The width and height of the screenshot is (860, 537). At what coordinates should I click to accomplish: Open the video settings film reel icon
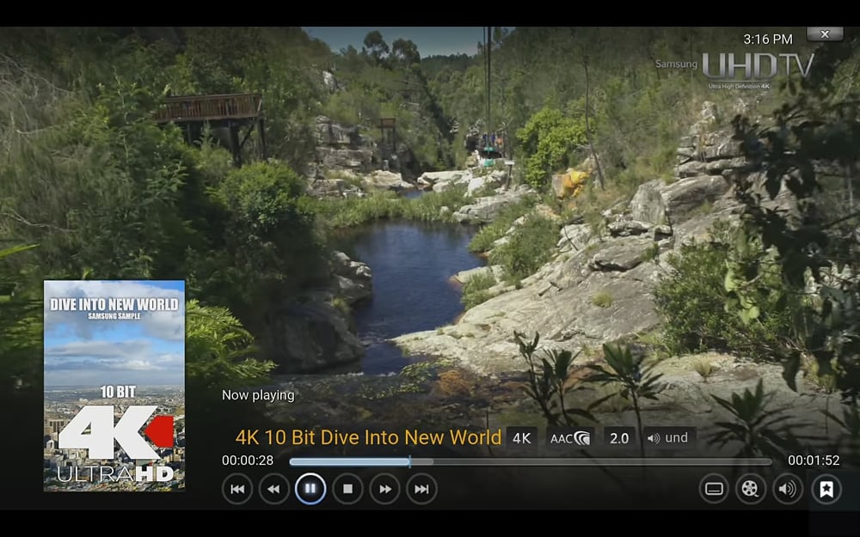tap(750, 489)
